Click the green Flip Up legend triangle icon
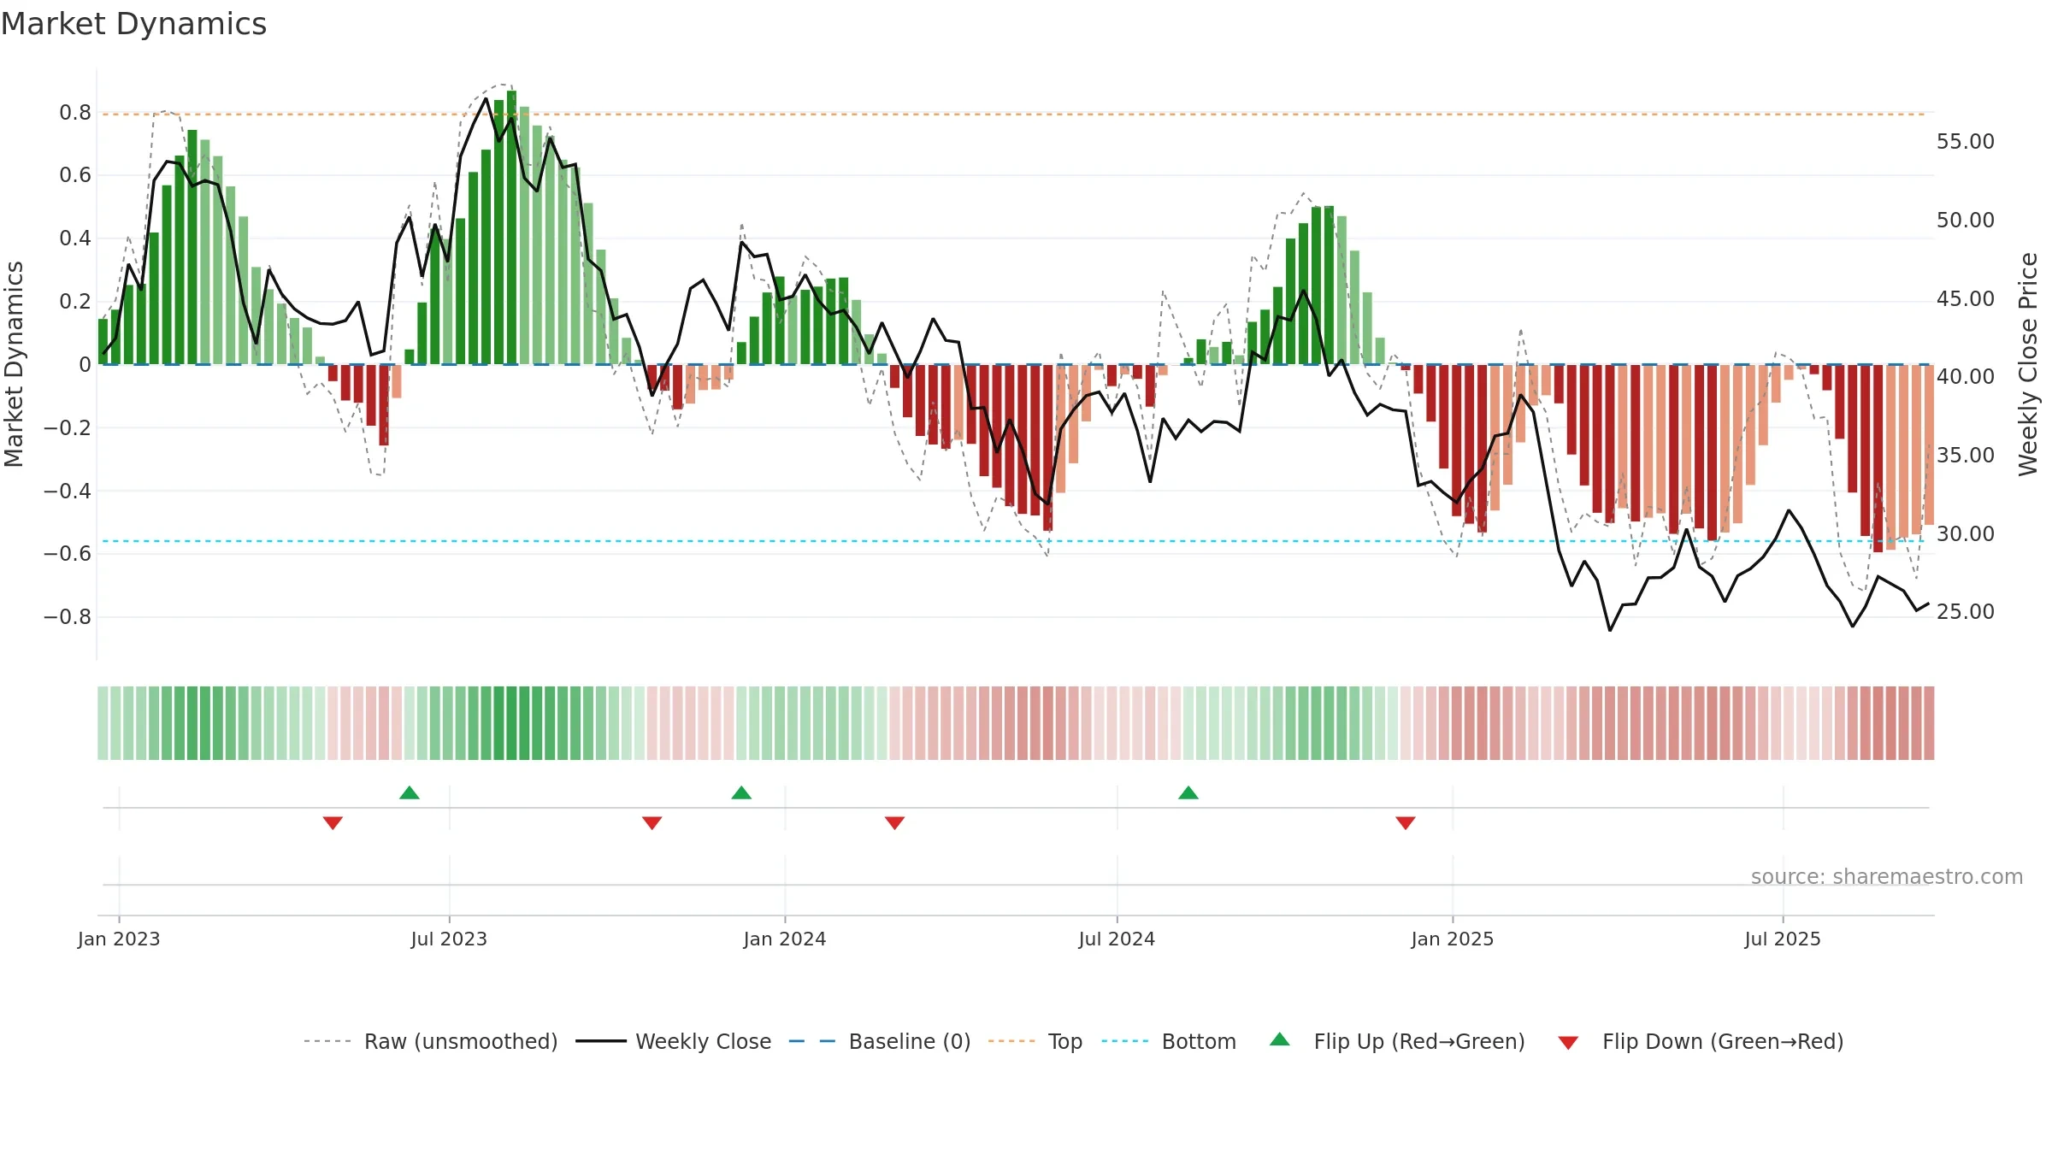Screen dimensions: 2052x1154 click(1280, 1039)
